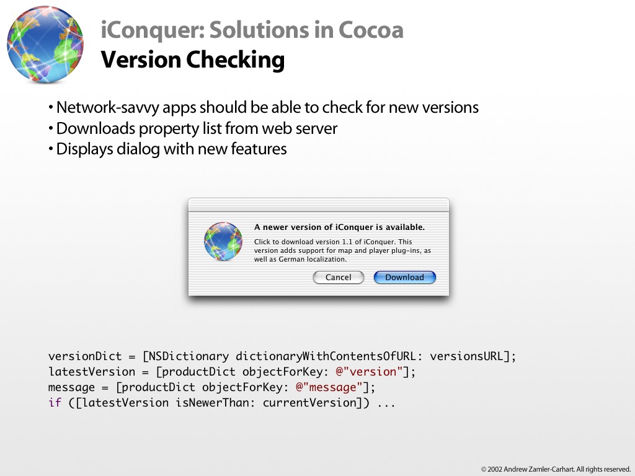Image resolution: width=635 pixels, height=476 pixels.
Task: Select the 'Version Checking' subtitle heading
Action: 192,60
